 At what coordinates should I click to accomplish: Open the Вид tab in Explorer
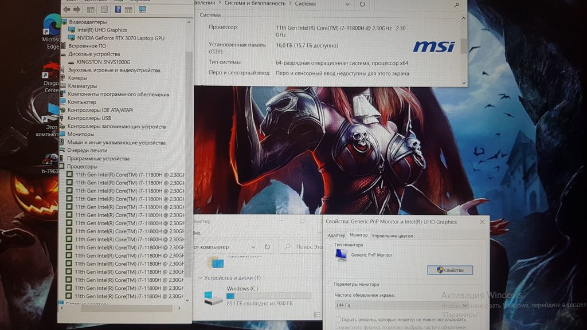(x=197, y=233)
